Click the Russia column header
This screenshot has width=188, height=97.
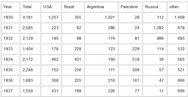[x=154, y=7]
